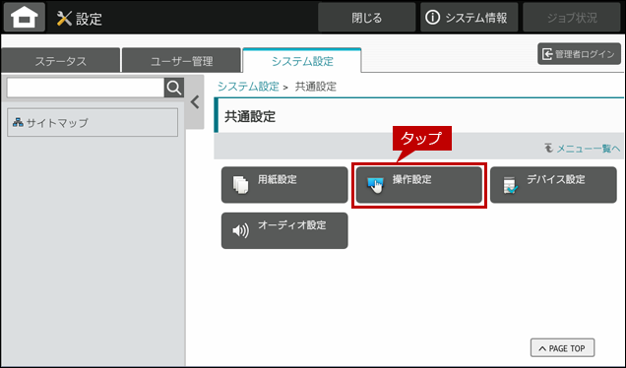Open the メニュー一覧へ link
This screenshot has height=368, width=626.
[583, 149]
